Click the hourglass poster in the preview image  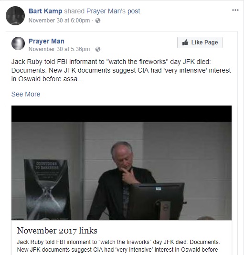pos(47,190)
